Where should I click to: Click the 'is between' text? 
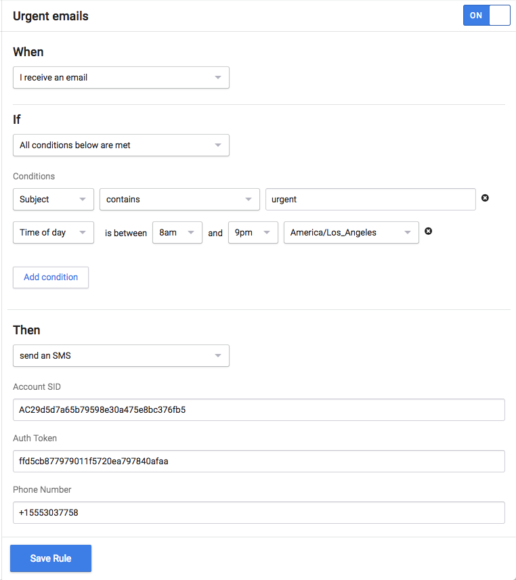(x=126, y=233)
